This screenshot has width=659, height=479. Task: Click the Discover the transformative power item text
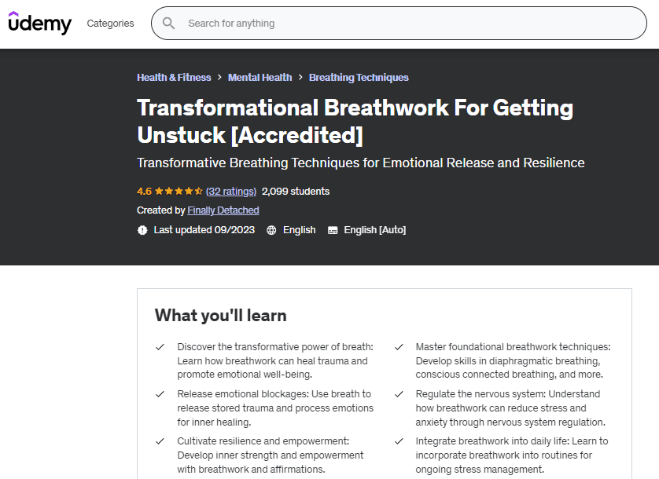(275, 360)
